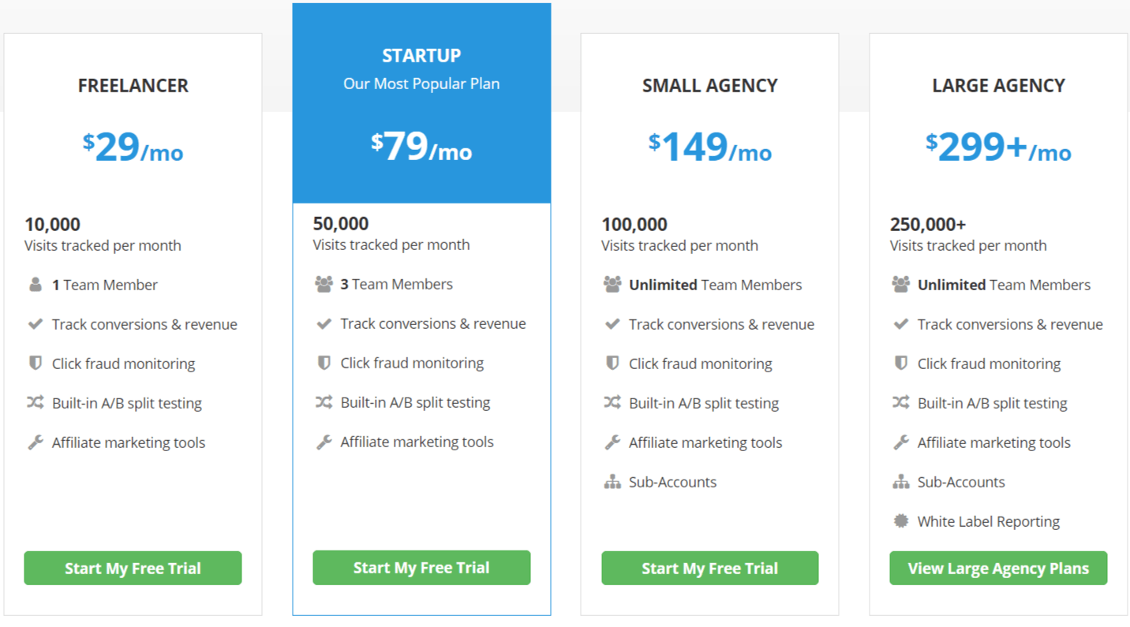Click the checkmark icon in Startup plan

324,323
